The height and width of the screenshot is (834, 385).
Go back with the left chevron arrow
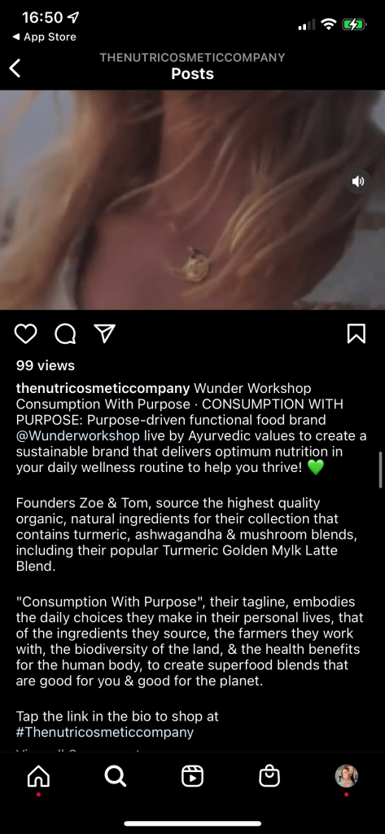(15, 68)
